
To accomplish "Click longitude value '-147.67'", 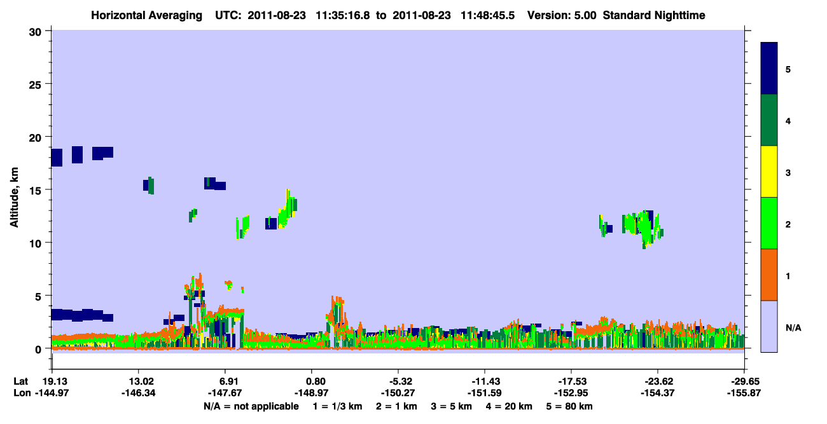I will point(225,393).
